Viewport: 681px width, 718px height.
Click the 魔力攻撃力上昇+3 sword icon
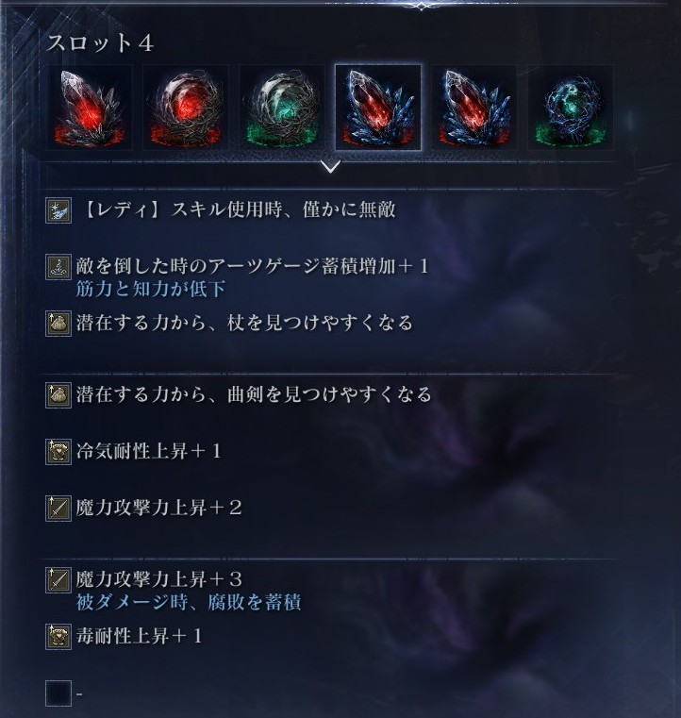(x=58, y=580)
